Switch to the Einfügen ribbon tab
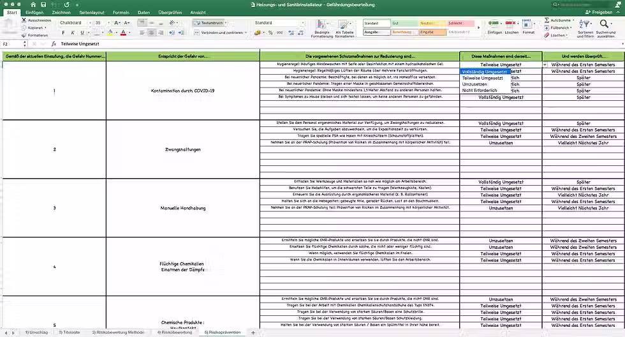The image size is (625, 337). pyautogui.click(x=34, y=12)
